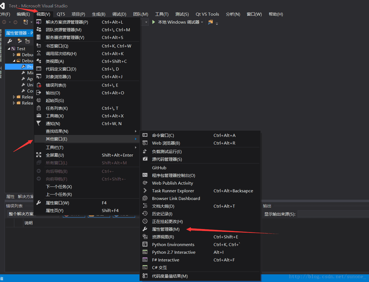Click the Server Explorer (服务器资源管理器) icon
369x282 pixels.
click(39, 37)
